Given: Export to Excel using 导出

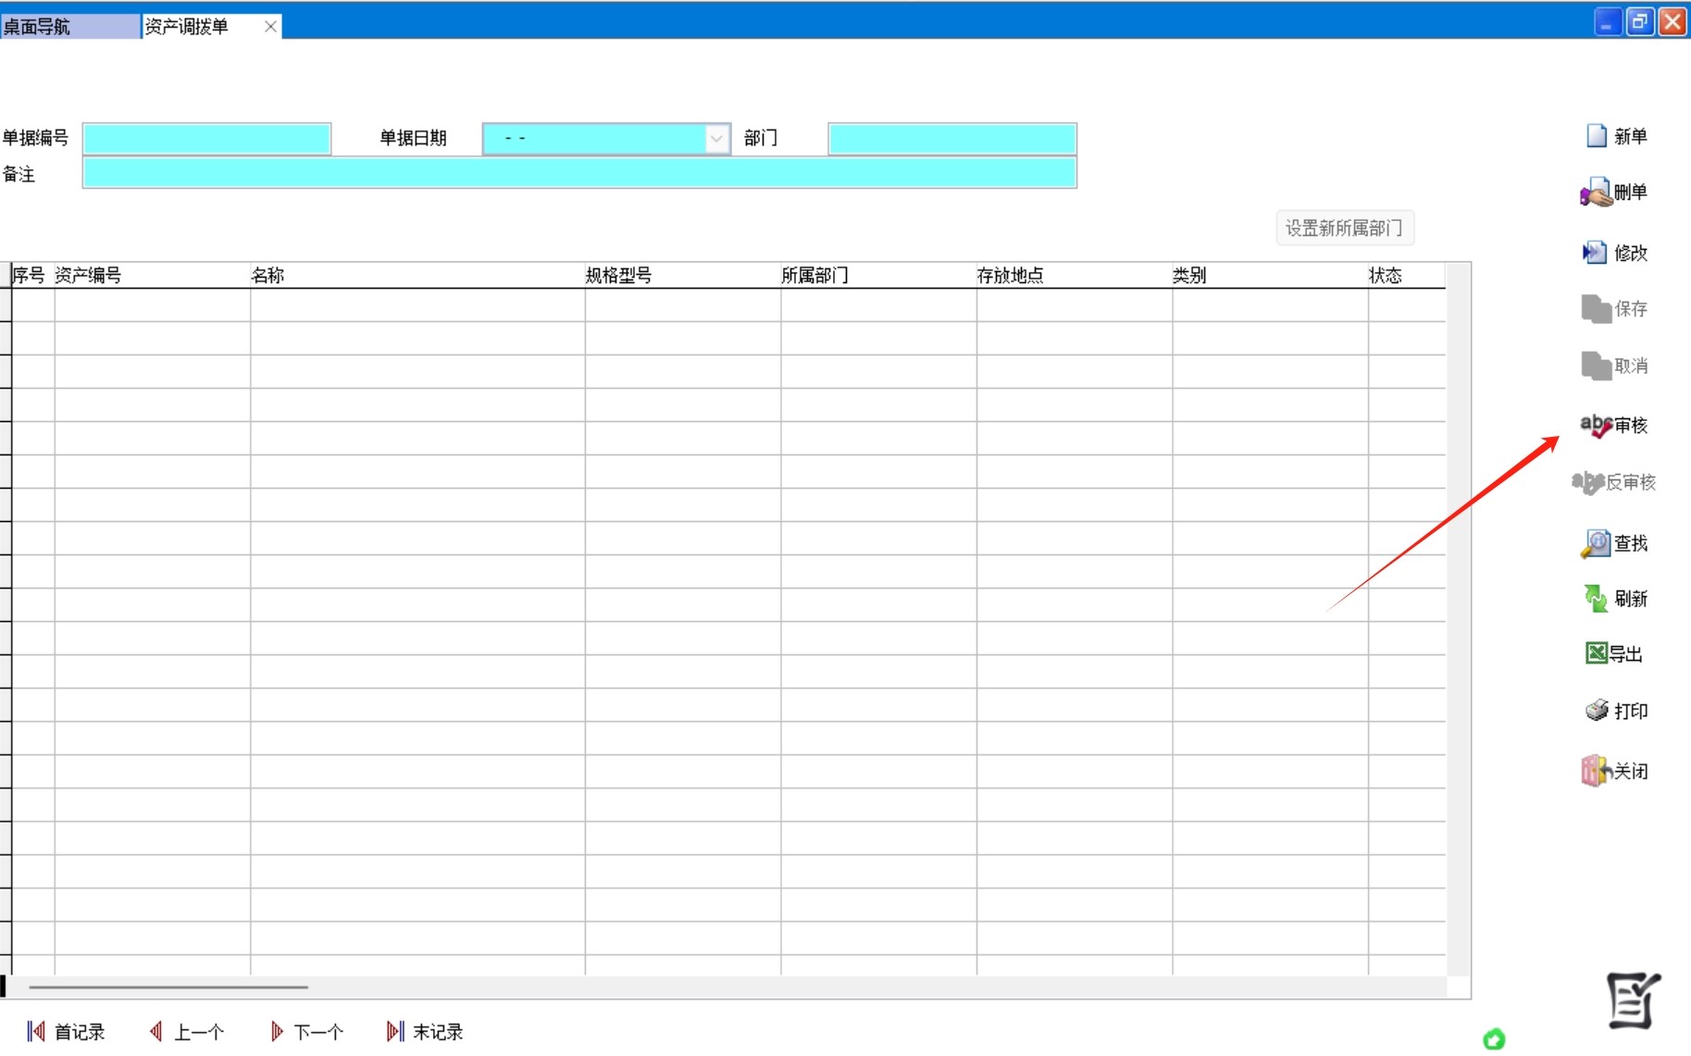Looking at the screenshot, I should point(1596,654).
